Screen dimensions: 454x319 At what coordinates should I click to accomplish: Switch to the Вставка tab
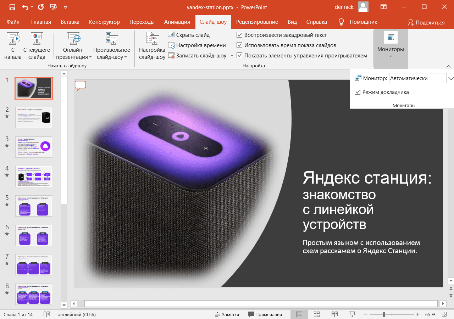(x=70, y=22)
